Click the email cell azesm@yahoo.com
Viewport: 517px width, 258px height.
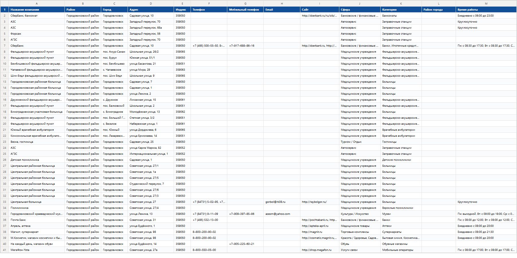[282, 214]
